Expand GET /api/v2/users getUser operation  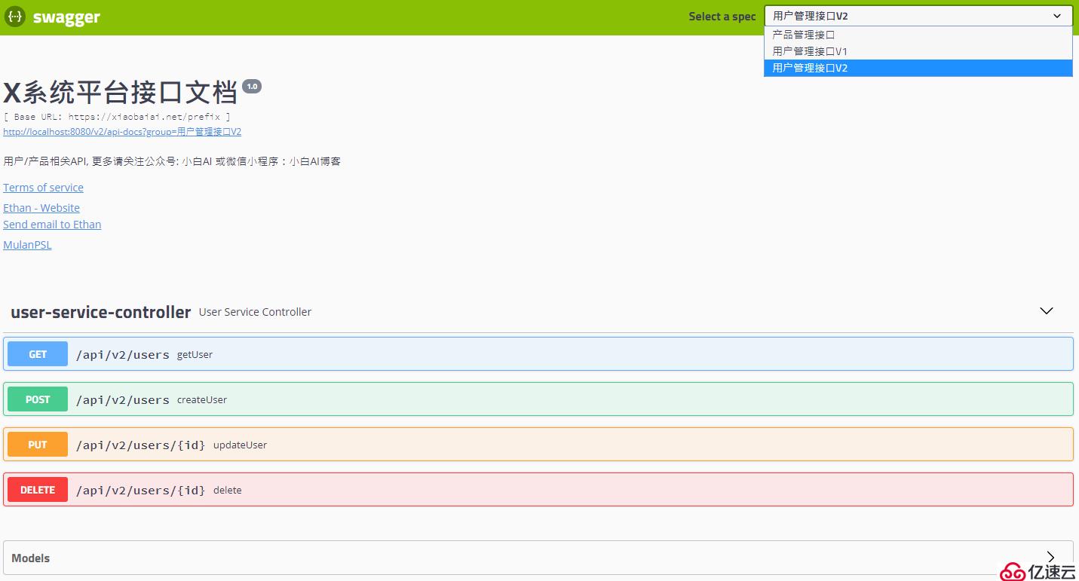point(538,354)
